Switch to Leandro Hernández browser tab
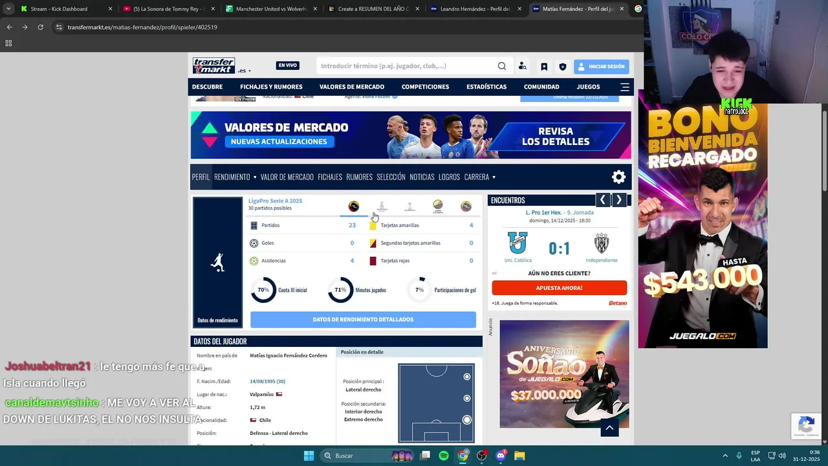 click(x=475, y=9)
